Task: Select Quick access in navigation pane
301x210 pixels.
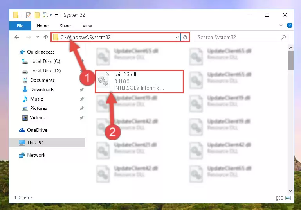Action: pyautogui.click(x=41, y=52)
